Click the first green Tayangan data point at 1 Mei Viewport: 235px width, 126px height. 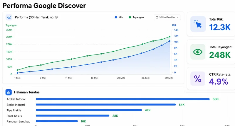coord(17,70)
